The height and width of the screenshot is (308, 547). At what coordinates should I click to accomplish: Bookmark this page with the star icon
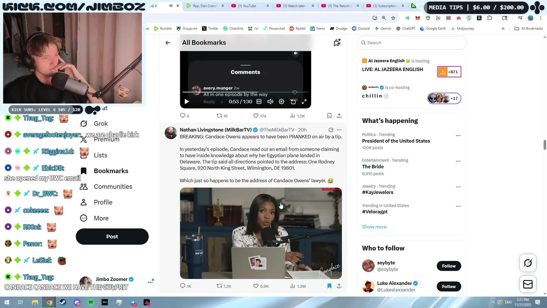(393, 18)
